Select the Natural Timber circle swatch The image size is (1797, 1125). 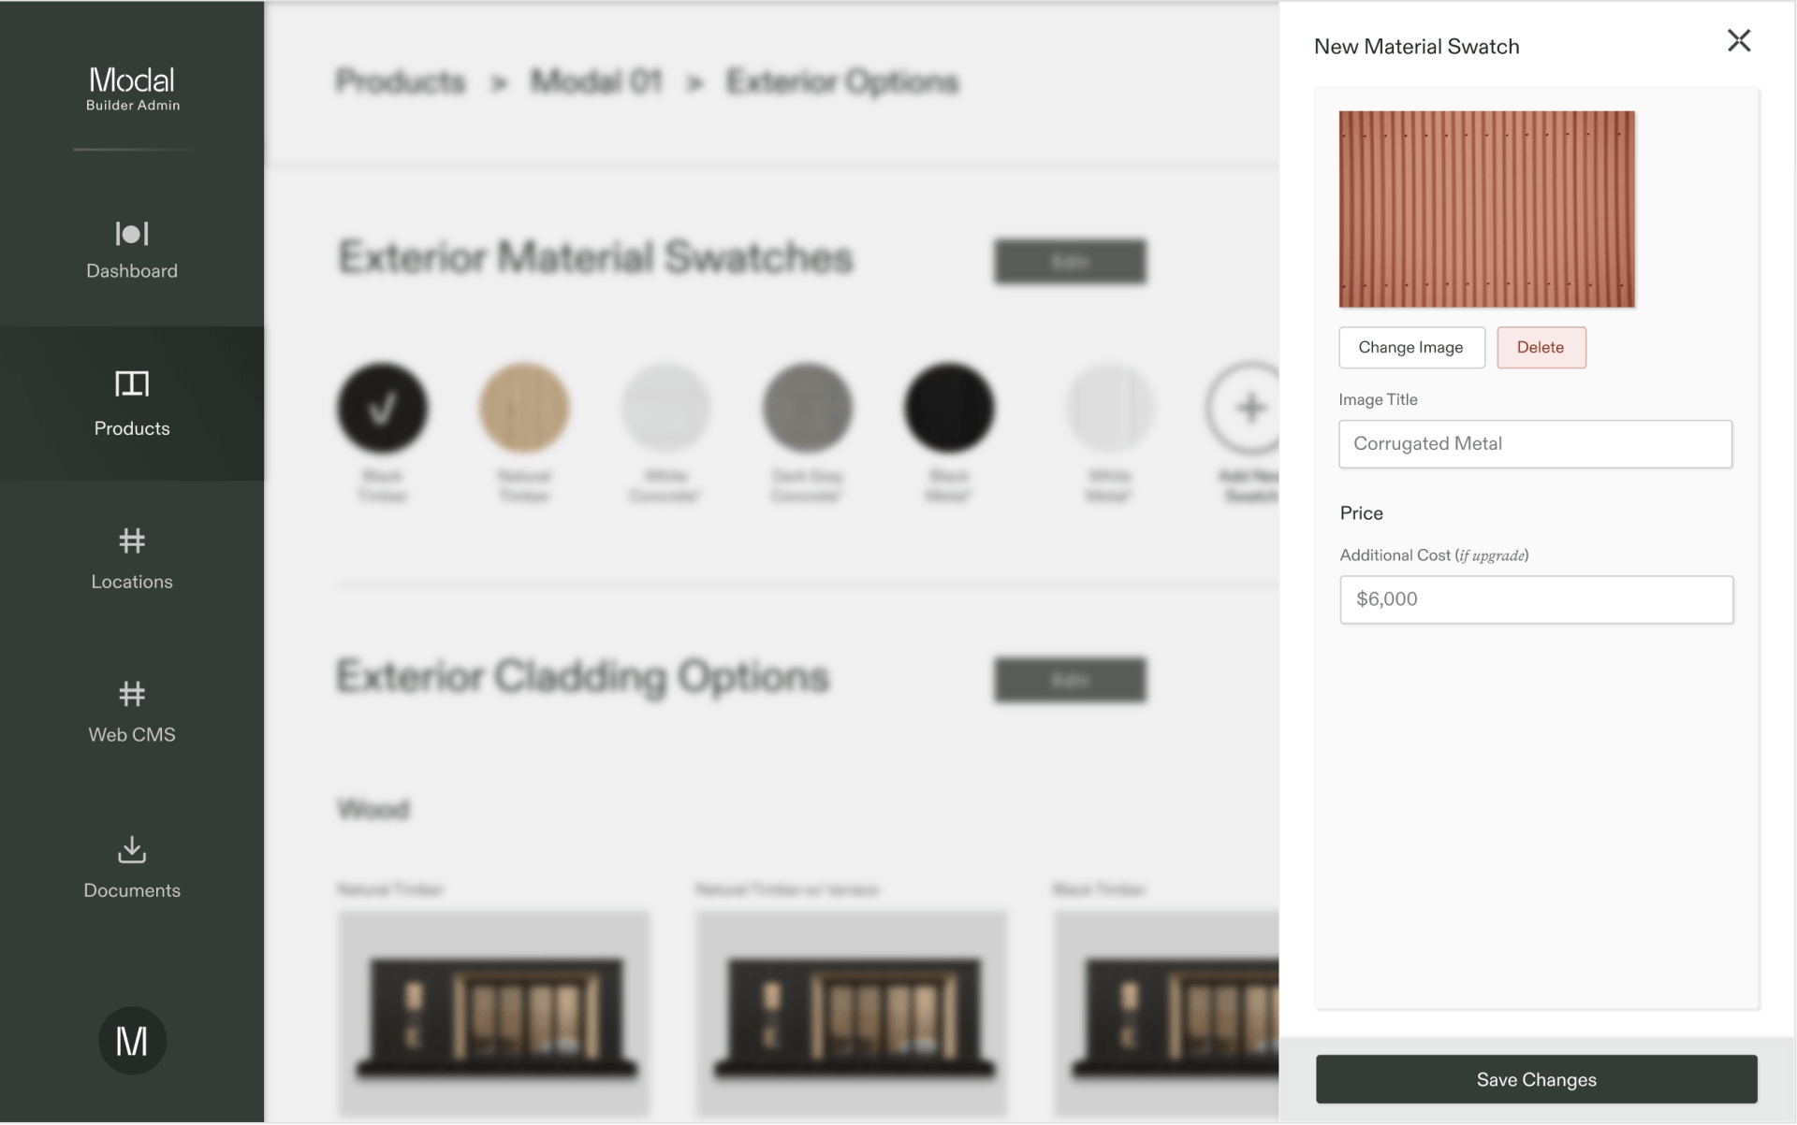tap(524, 407)
